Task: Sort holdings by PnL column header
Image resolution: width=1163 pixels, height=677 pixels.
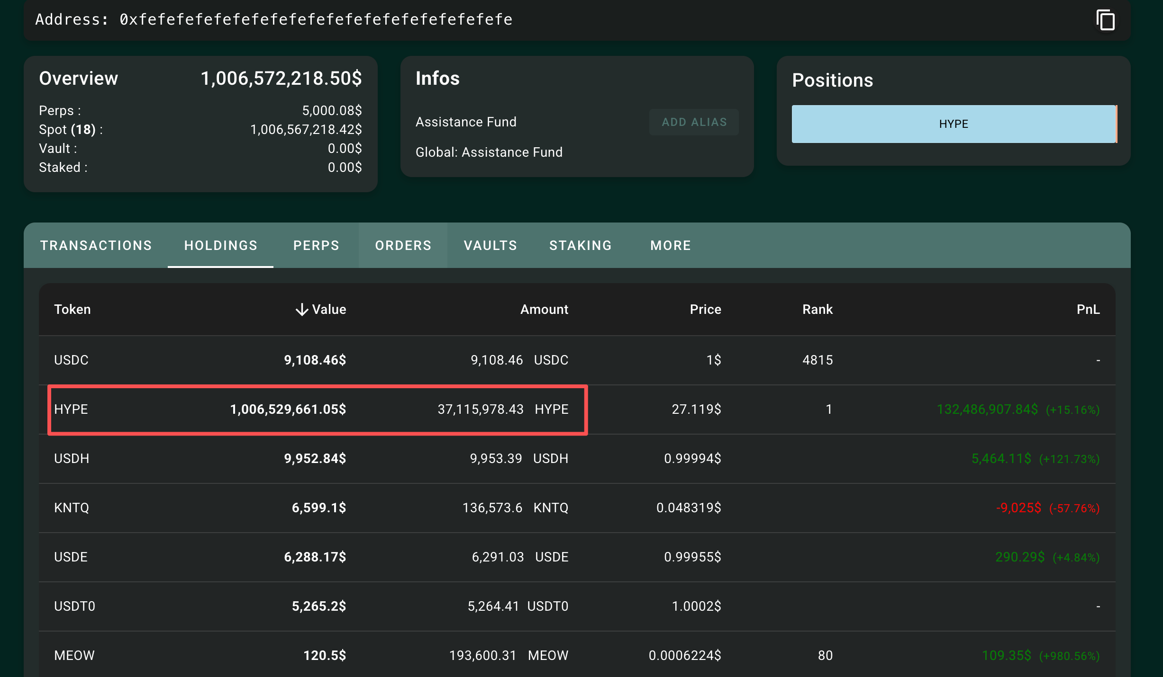Action: tap(1088, 310)
